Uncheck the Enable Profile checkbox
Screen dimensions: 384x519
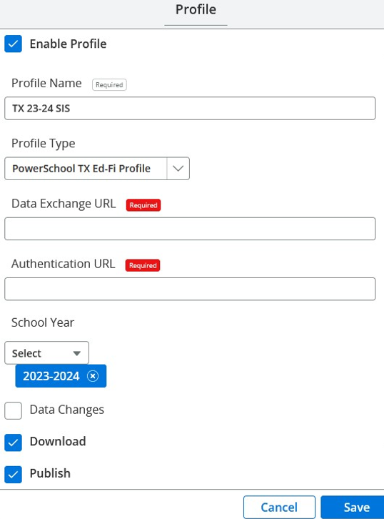click(14, 44)
